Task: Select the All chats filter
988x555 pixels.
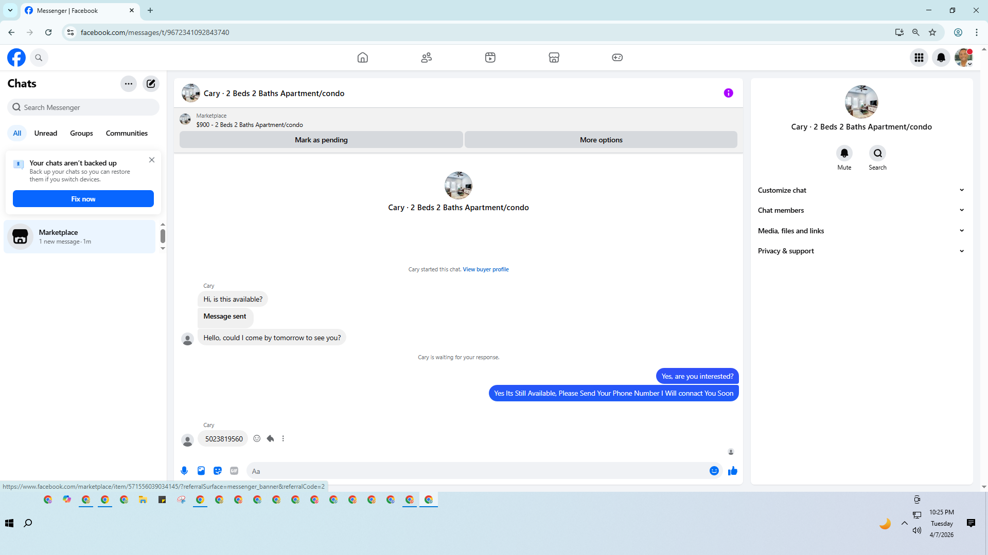Action: coord(17,133)
